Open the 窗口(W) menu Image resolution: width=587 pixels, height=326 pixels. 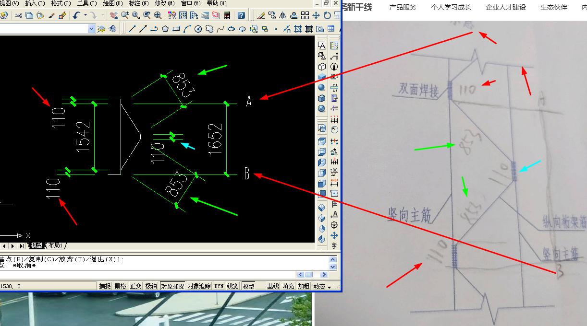(x=190, y=3)
